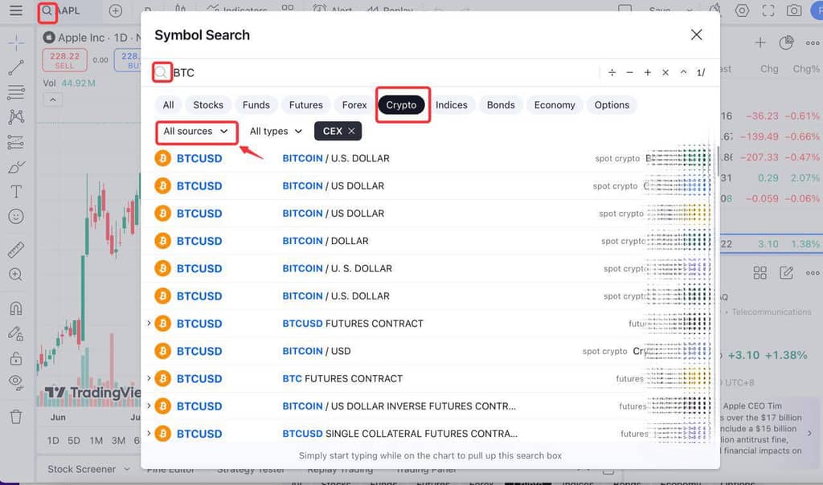The width and height of the screenshot is (823, 485).
Task: Select the trend line drawing tool
Action: coord(16,67)
